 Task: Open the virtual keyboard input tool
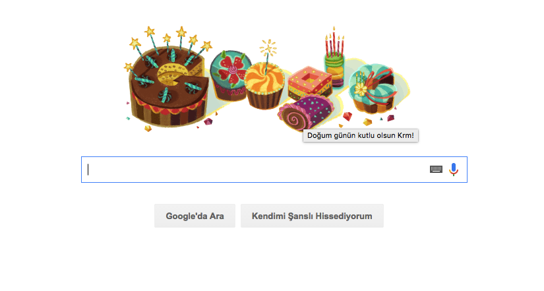[436, 169]
